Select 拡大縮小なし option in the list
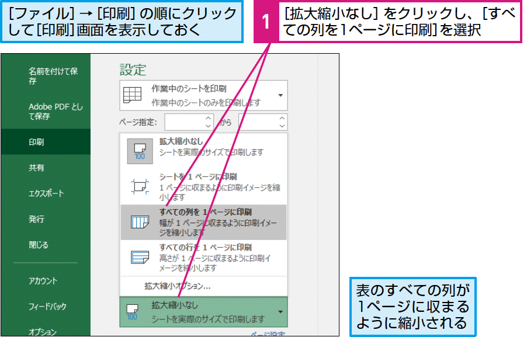This screenshot has width=527, height=337. (204, 151)
